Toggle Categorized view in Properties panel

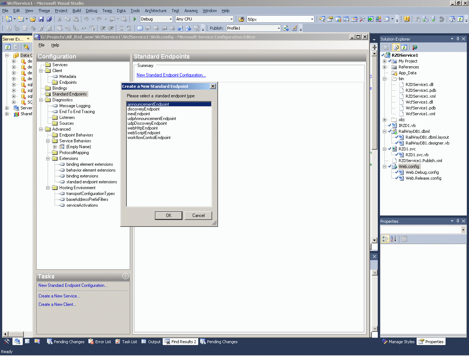click(385, 239)
